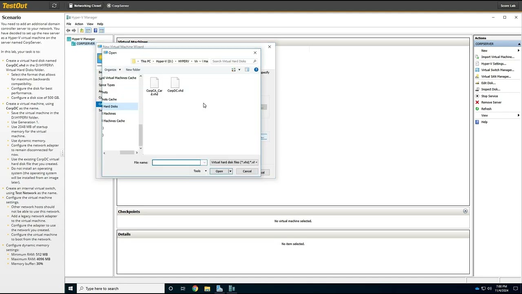
Task: Expand the View submenu arrow in Actions
Action: [x=518, y=116]
